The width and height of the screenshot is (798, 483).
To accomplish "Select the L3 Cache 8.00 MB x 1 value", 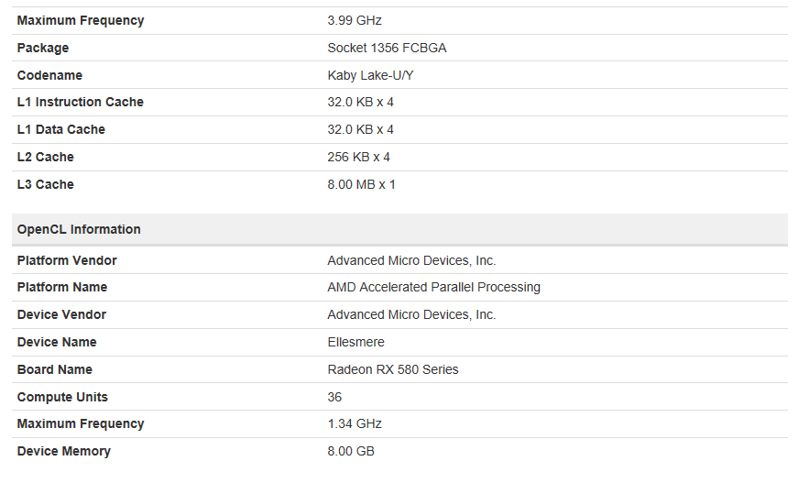I will pos(361,184).
